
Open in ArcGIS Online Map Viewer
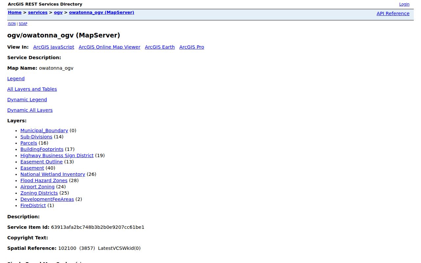pyautogui.click(x=110, y=47)
